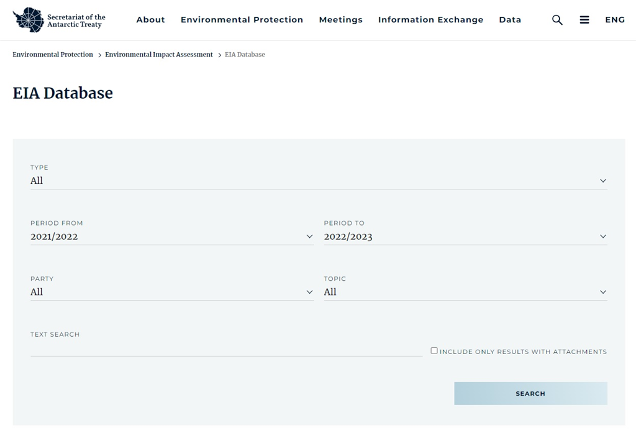Open the Meetings menu
Viewport: 636px width, 433px height.
341,20
